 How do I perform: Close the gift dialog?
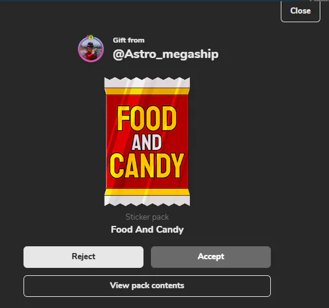301,11
